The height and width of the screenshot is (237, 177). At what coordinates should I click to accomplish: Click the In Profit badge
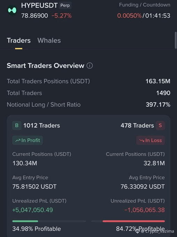click(28, 140)
